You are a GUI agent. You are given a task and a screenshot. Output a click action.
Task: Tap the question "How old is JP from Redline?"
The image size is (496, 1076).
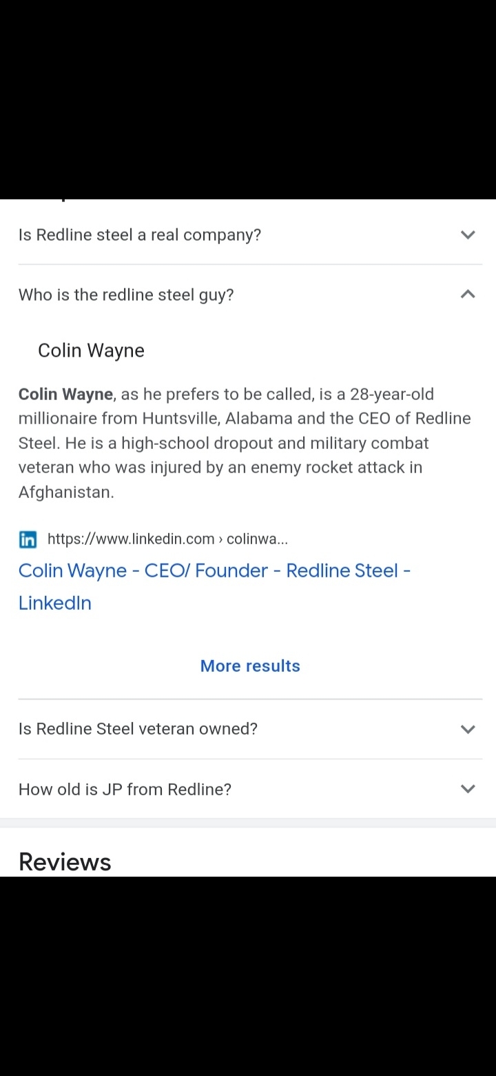125,789
